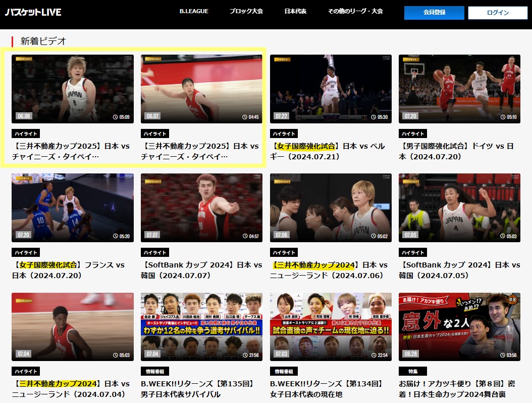Open その他のリーグ・大会 menu
The height and width of the screenshot is (403, 532).
tap(355, 11)
